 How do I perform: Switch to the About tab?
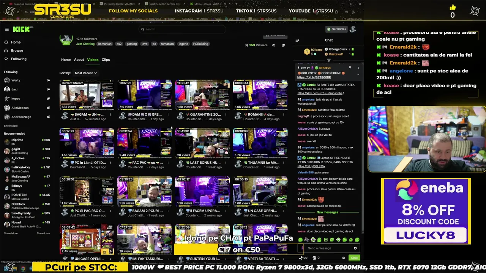[79, 60]
